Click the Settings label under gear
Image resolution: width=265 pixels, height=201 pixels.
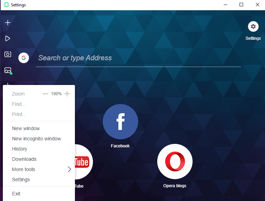253,38
